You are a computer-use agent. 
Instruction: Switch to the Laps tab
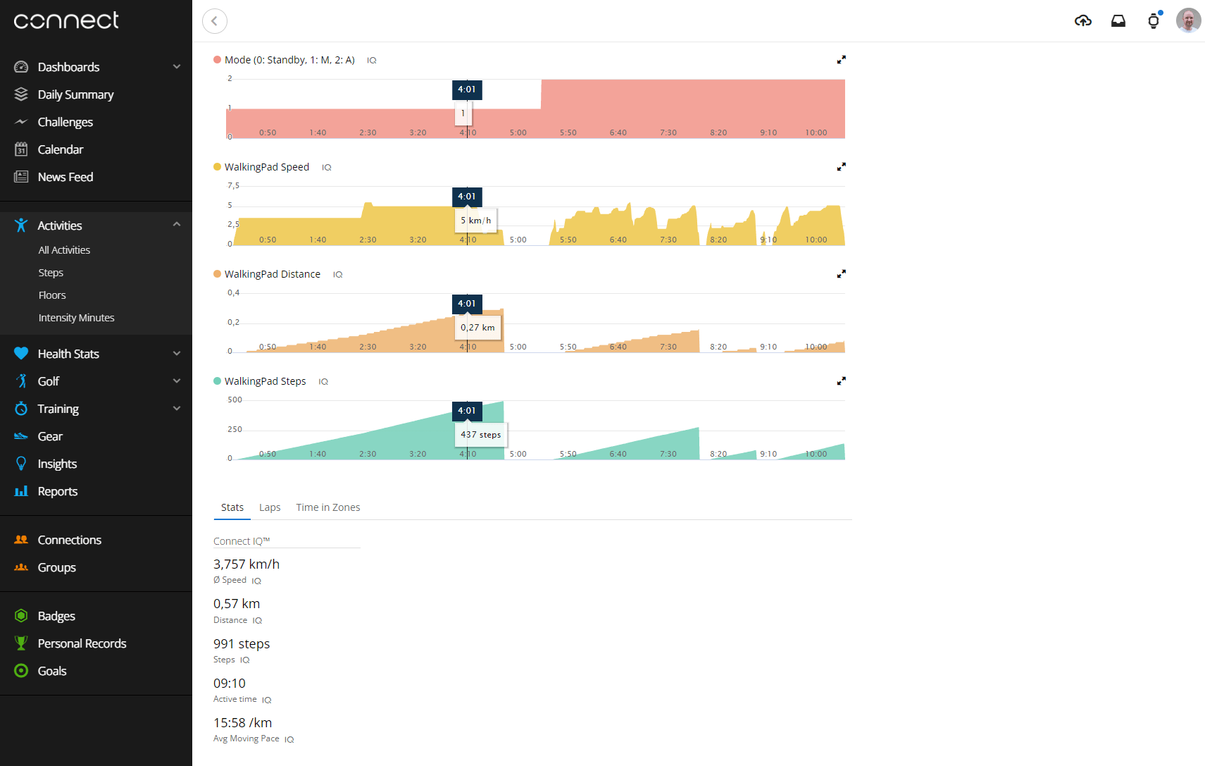[270, 507]
